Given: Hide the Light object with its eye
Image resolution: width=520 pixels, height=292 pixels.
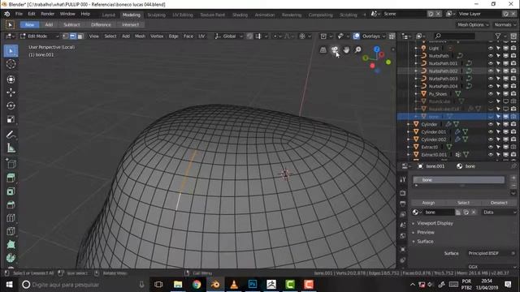Looking at the screenshot, I should [x=491, y=49].
